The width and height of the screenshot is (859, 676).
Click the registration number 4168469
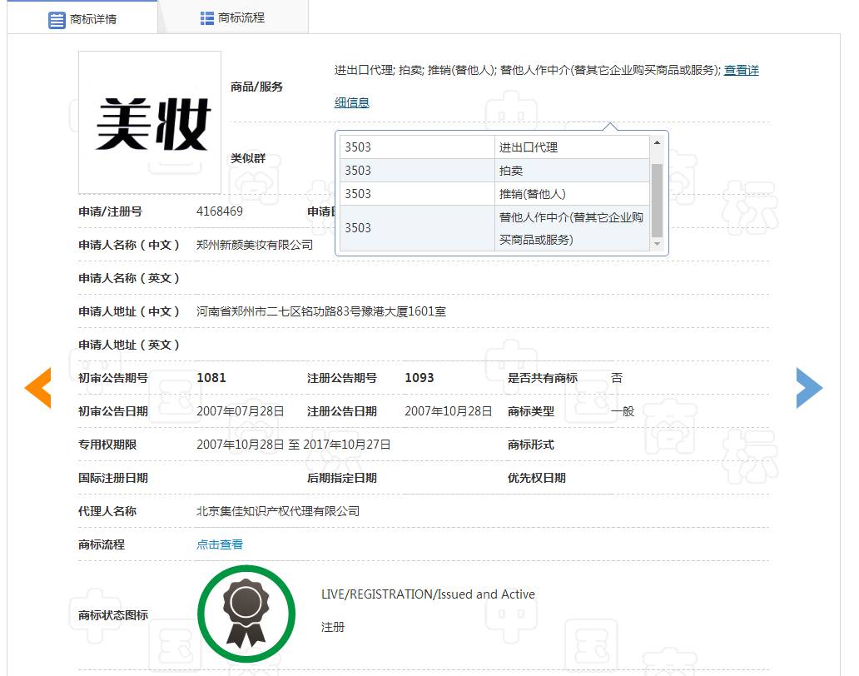[220, 211]
